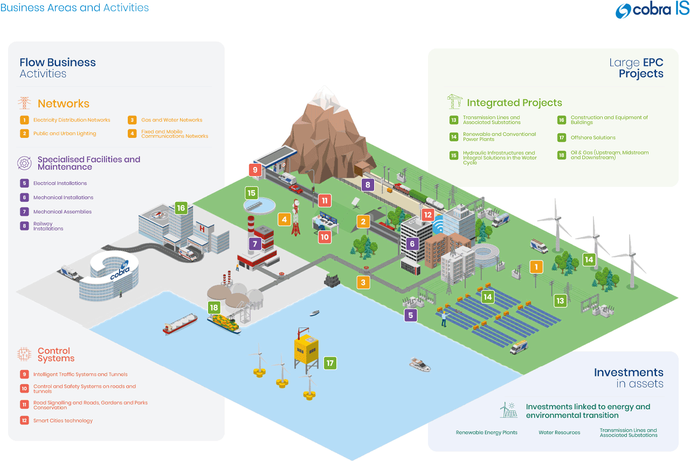Click the Networks pylon icon
Image resolution: width=690 pixels, height=461 pixels.
click(x=24, y=103)
